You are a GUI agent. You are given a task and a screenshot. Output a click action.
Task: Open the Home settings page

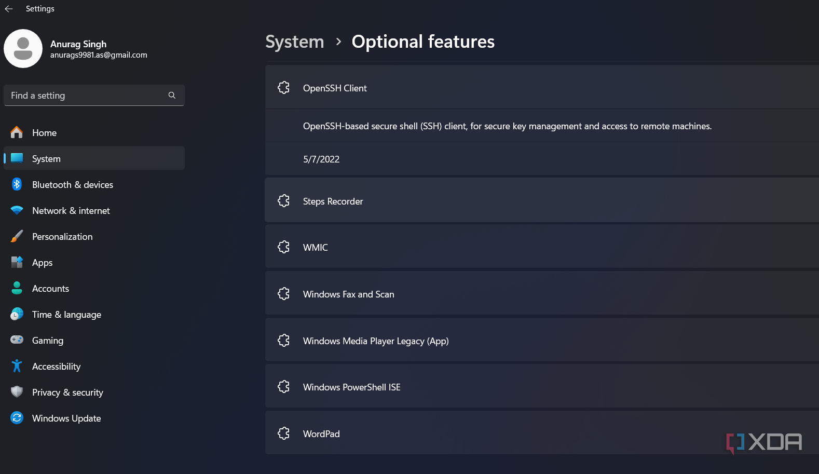click(94, 132)
